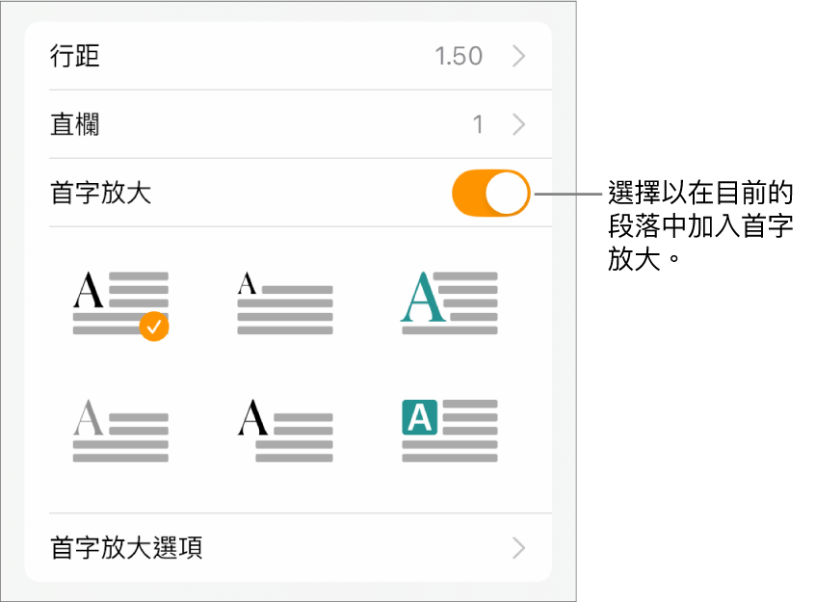The image size is (815, 602).
Task: Pick the teal boxed white letter drop cap style
Action: [x=450, y=431]
